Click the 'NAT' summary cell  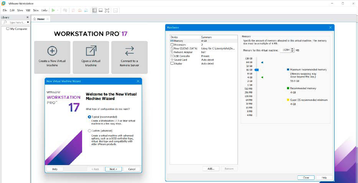203,52
